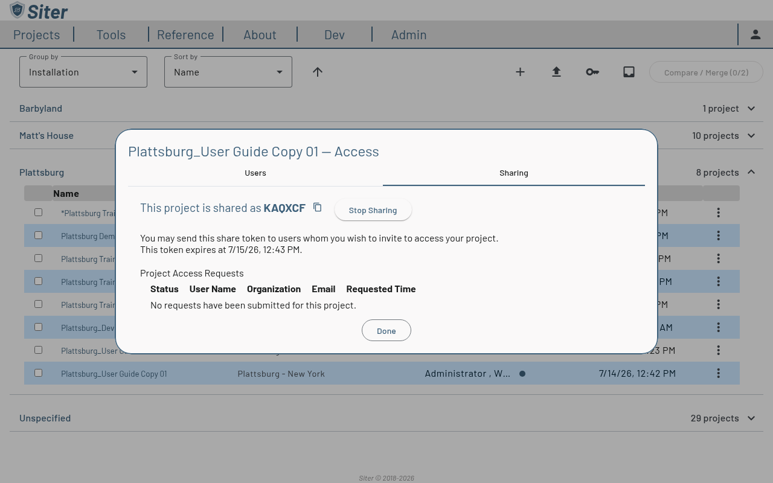Open the Dev menu

pos(335,35)
